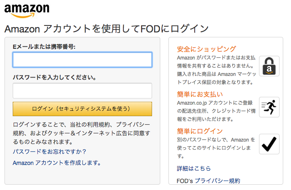Click the 簡単にログイン heading
The image size is (291, 190).
(200, 131)
